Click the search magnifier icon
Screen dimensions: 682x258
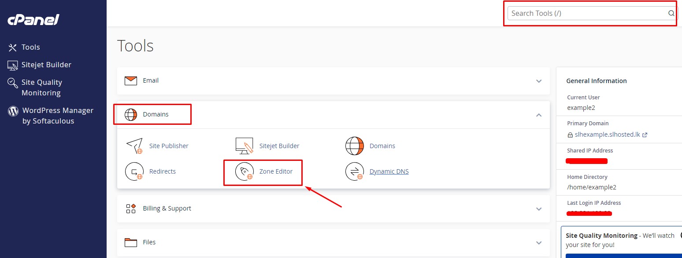[671, 13]
